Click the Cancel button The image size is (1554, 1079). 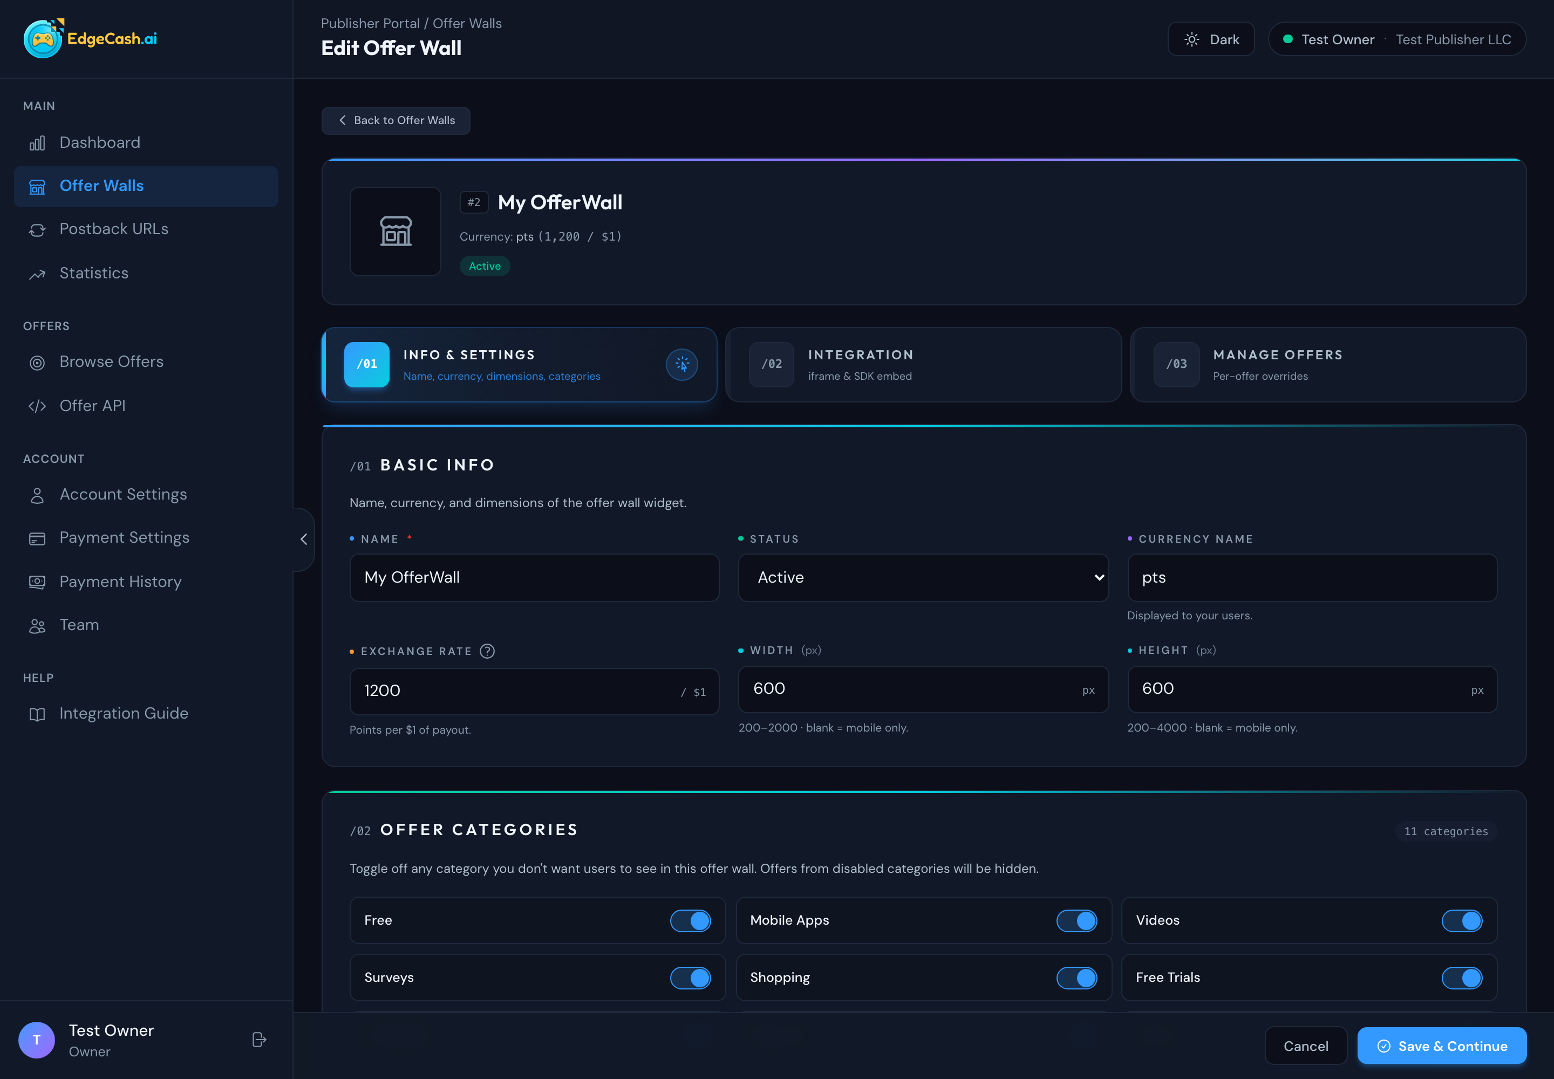click(x=1306, y=1046)
